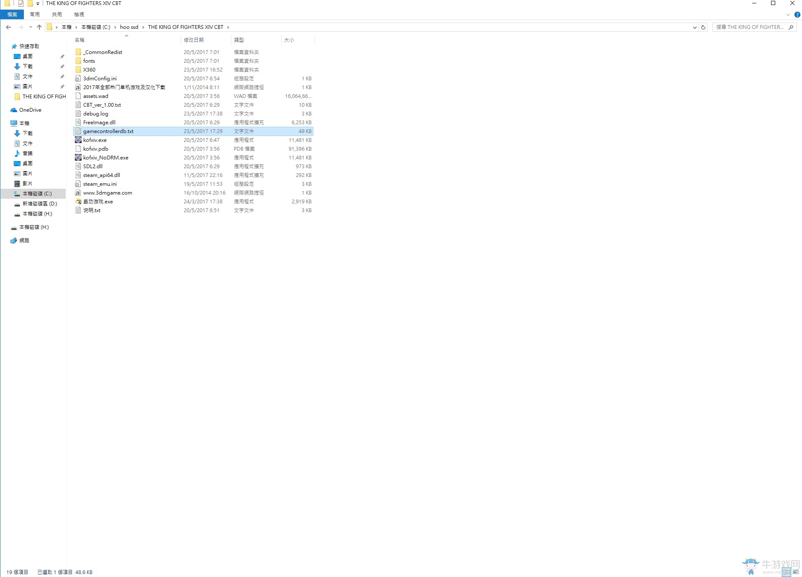Open recent locations dropdown arrow
This screenshot has width=802, height=577.
(31, 27)
